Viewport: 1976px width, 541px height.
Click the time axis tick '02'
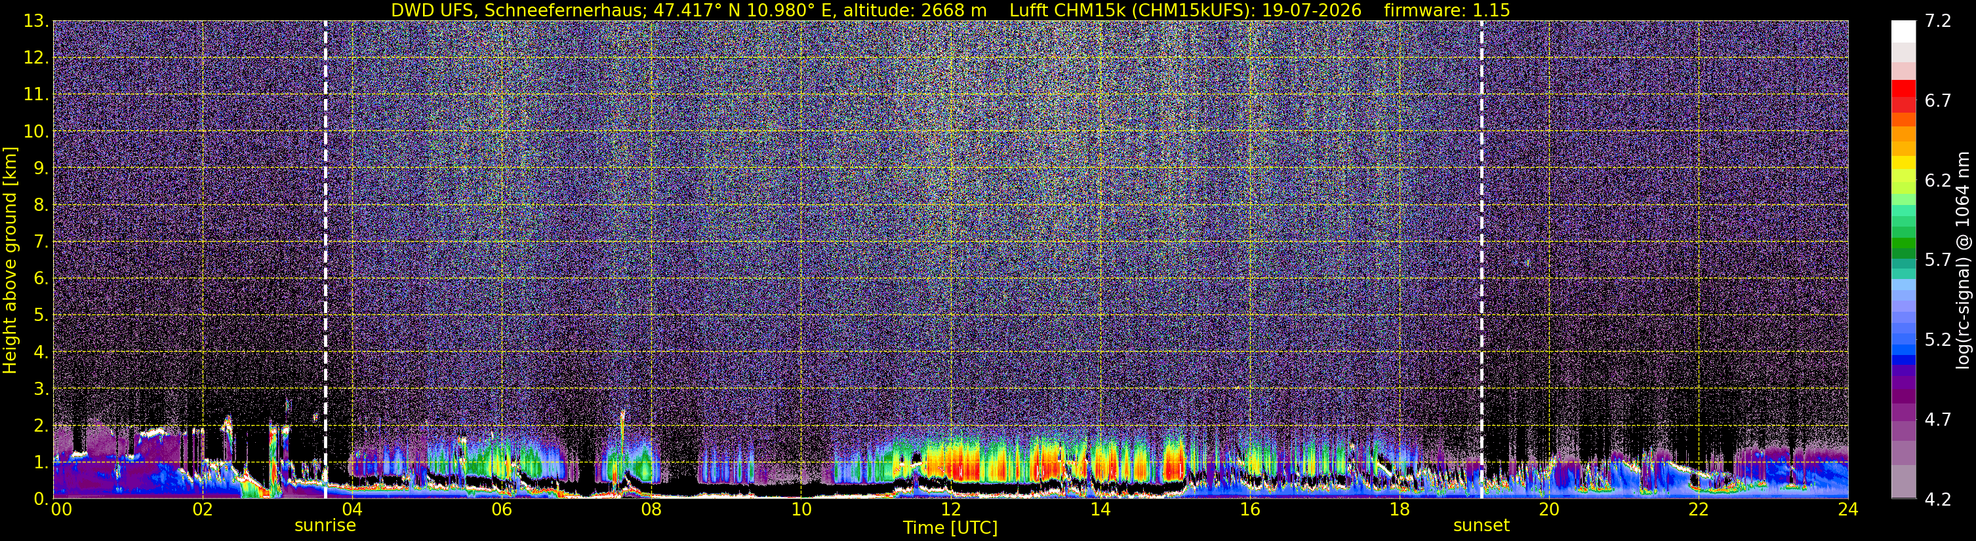[202, 510]
